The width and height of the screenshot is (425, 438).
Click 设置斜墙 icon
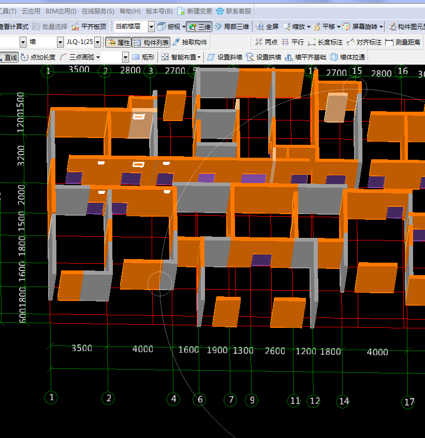(x=211, y=57)
